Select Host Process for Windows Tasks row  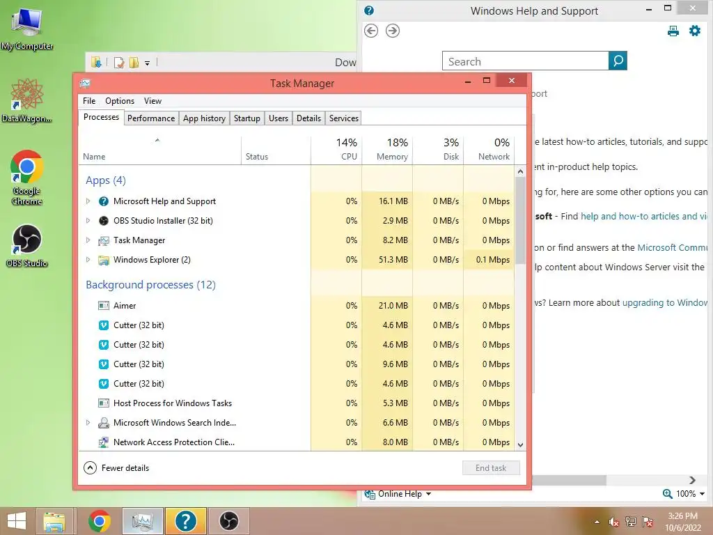click(x=297, y=403)
